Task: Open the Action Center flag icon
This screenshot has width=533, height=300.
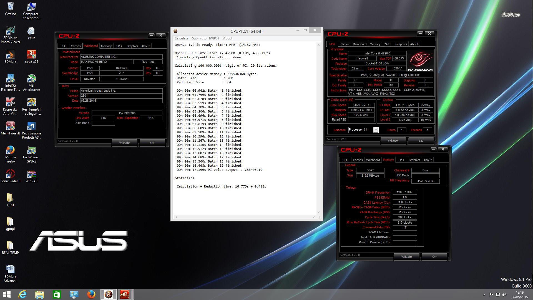Action: pyautogui.click(x=491, y=295)
